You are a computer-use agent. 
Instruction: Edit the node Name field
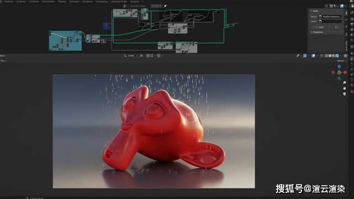click(330, 17)
